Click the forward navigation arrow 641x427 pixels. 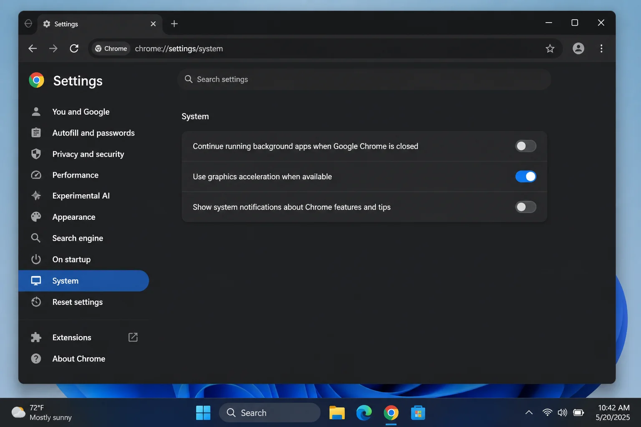pyautogui.click(x=53, y=48)
